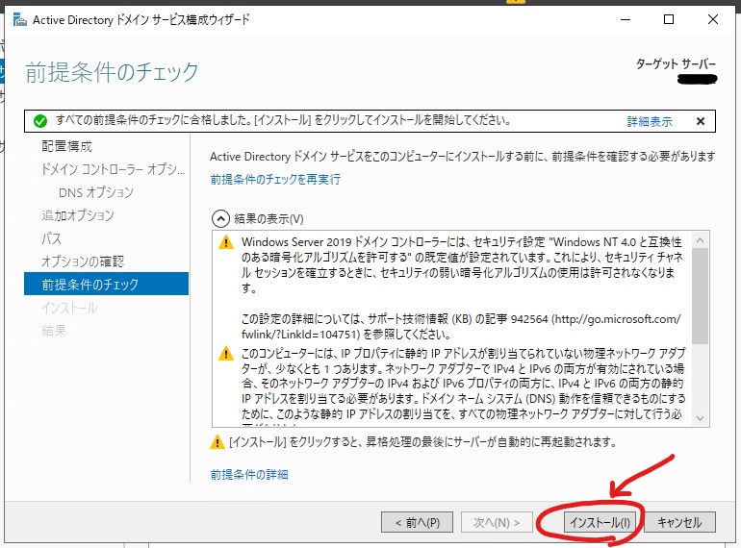Open the 前提条件の詳細 link

click(249, 474)
